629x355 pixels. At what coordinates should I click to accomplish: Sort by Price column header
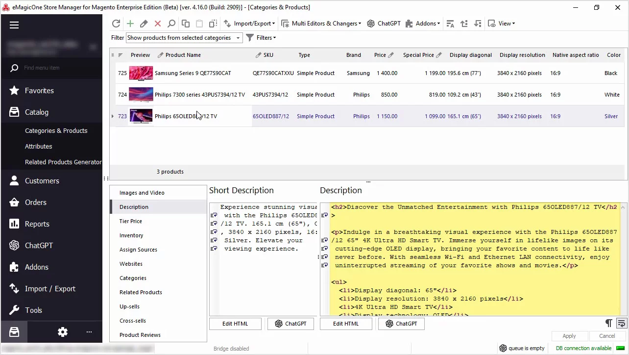click(x=380, y=55)
